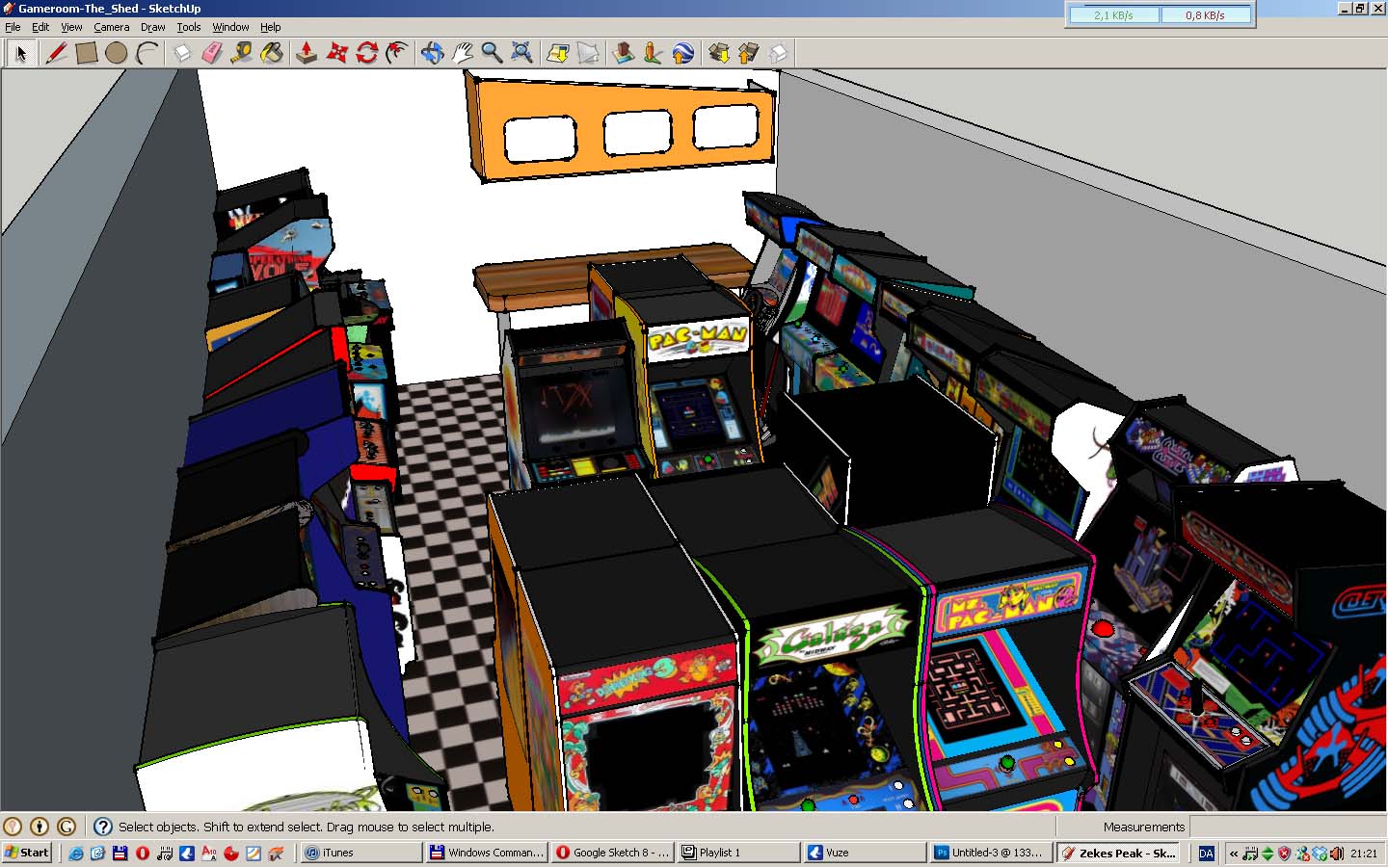Click the Google login status icon
This screenshot has height=867, width=1388.
click(67, 827)
